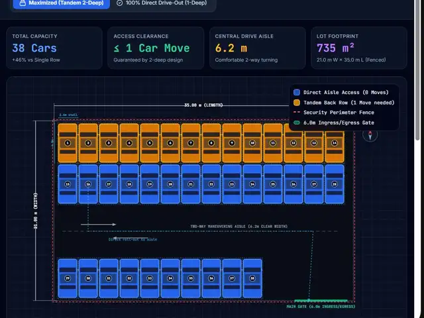Screen dimensions: 424x318
Task: Click the vertical scrollbar thumb on the right
Action: (418, 70)
